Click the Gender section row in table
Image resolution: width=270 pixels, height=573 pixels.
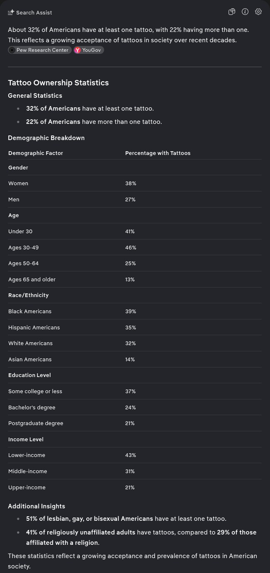point(18,167)
